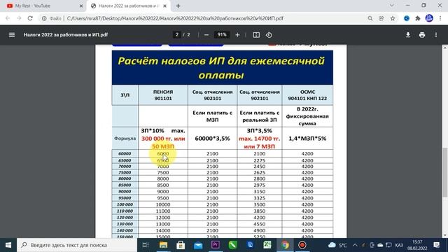The image size is (448, 252).
Task: Rotate the PDF counterclockwise
Action: point(269,35)
